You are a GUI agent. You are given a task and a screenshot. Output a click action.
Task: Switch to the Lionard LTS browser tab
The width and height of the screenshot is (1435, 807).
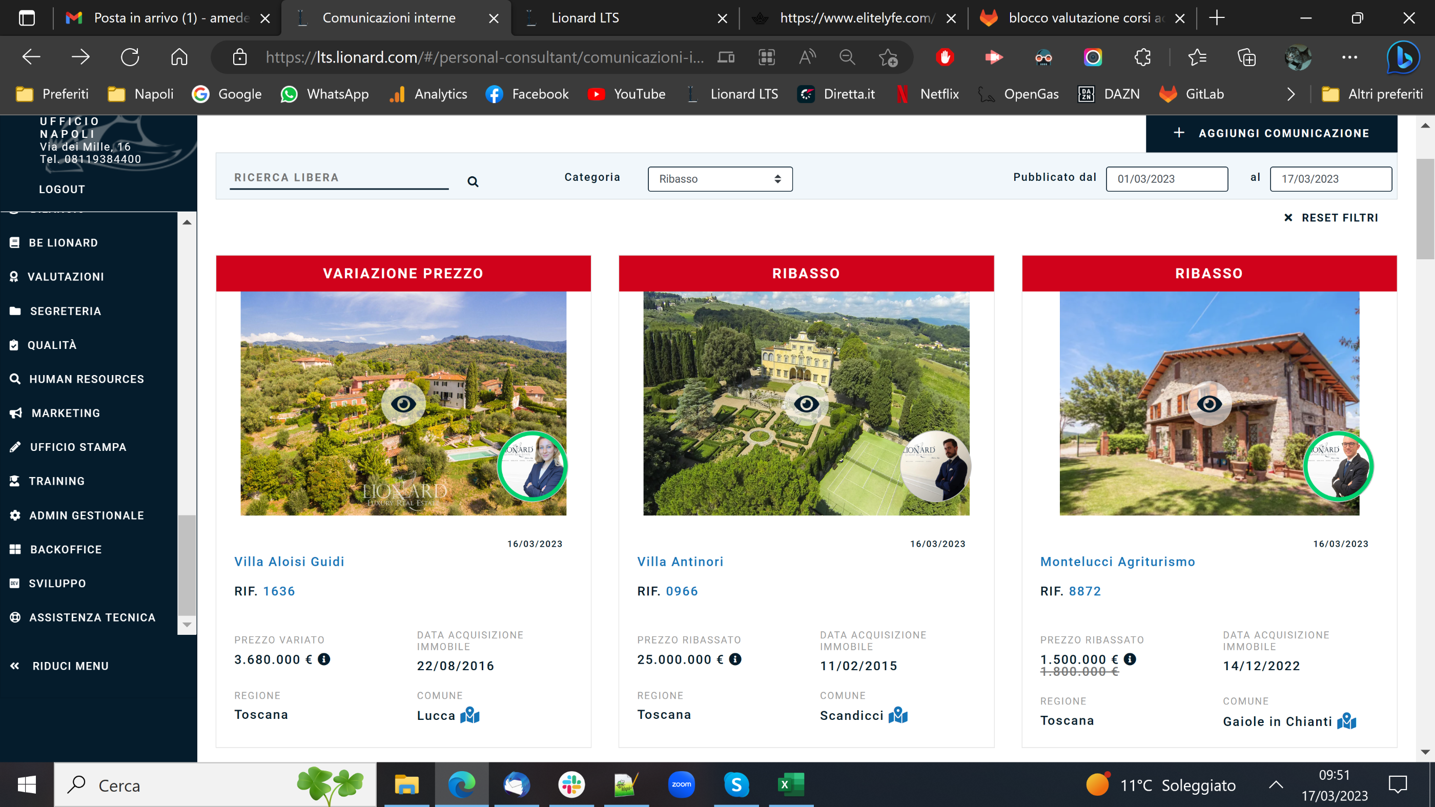click(x=585, y=18)
